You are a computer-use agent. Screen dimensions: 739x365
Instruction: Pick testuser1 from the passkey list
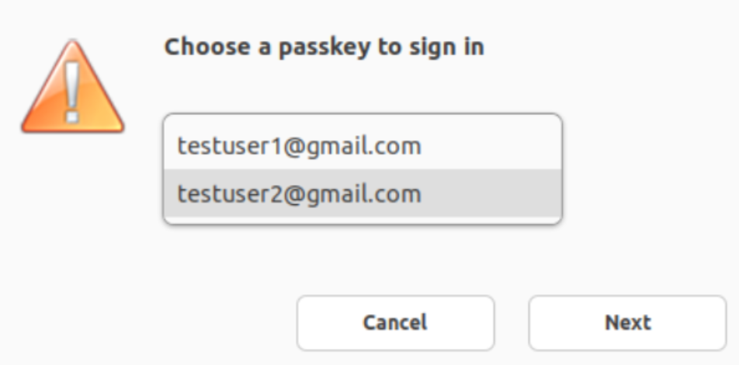300,146
